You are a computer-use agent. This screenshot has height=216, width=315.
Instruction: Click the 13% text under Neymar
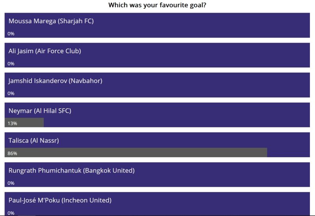(12, 123)
